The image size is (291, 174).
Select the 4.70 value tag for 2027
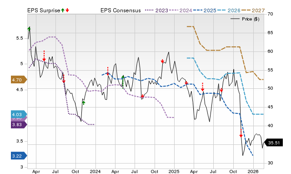[x=19, y=80]
